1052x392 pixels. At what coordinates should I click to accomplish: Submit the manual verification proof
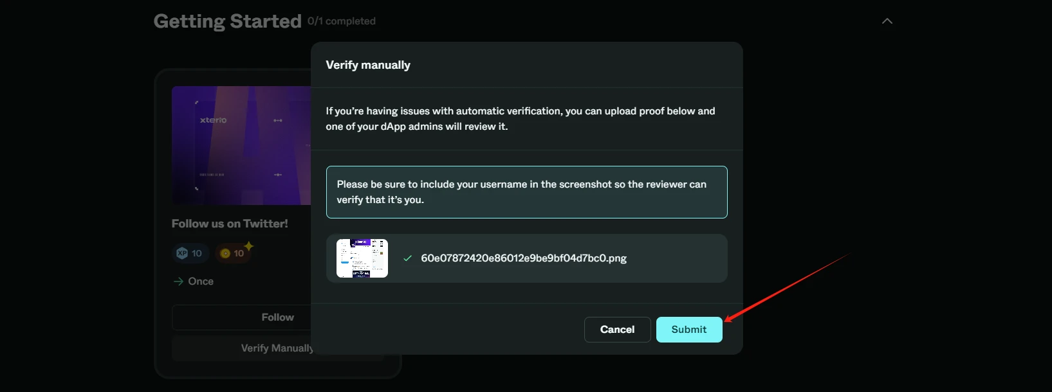(x=688, y=330)
